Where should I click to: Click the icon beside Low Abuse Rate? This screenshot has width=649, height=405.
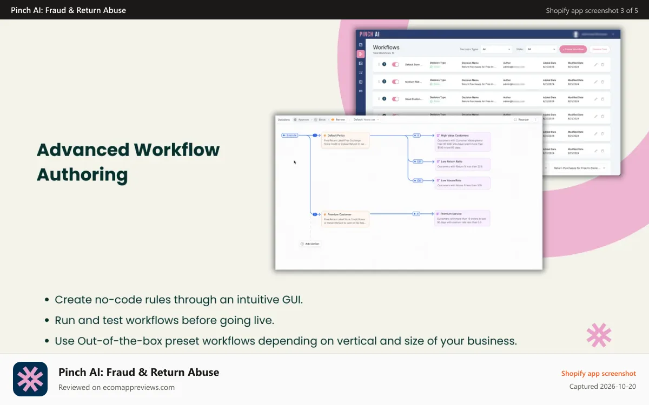coord(438,180)
